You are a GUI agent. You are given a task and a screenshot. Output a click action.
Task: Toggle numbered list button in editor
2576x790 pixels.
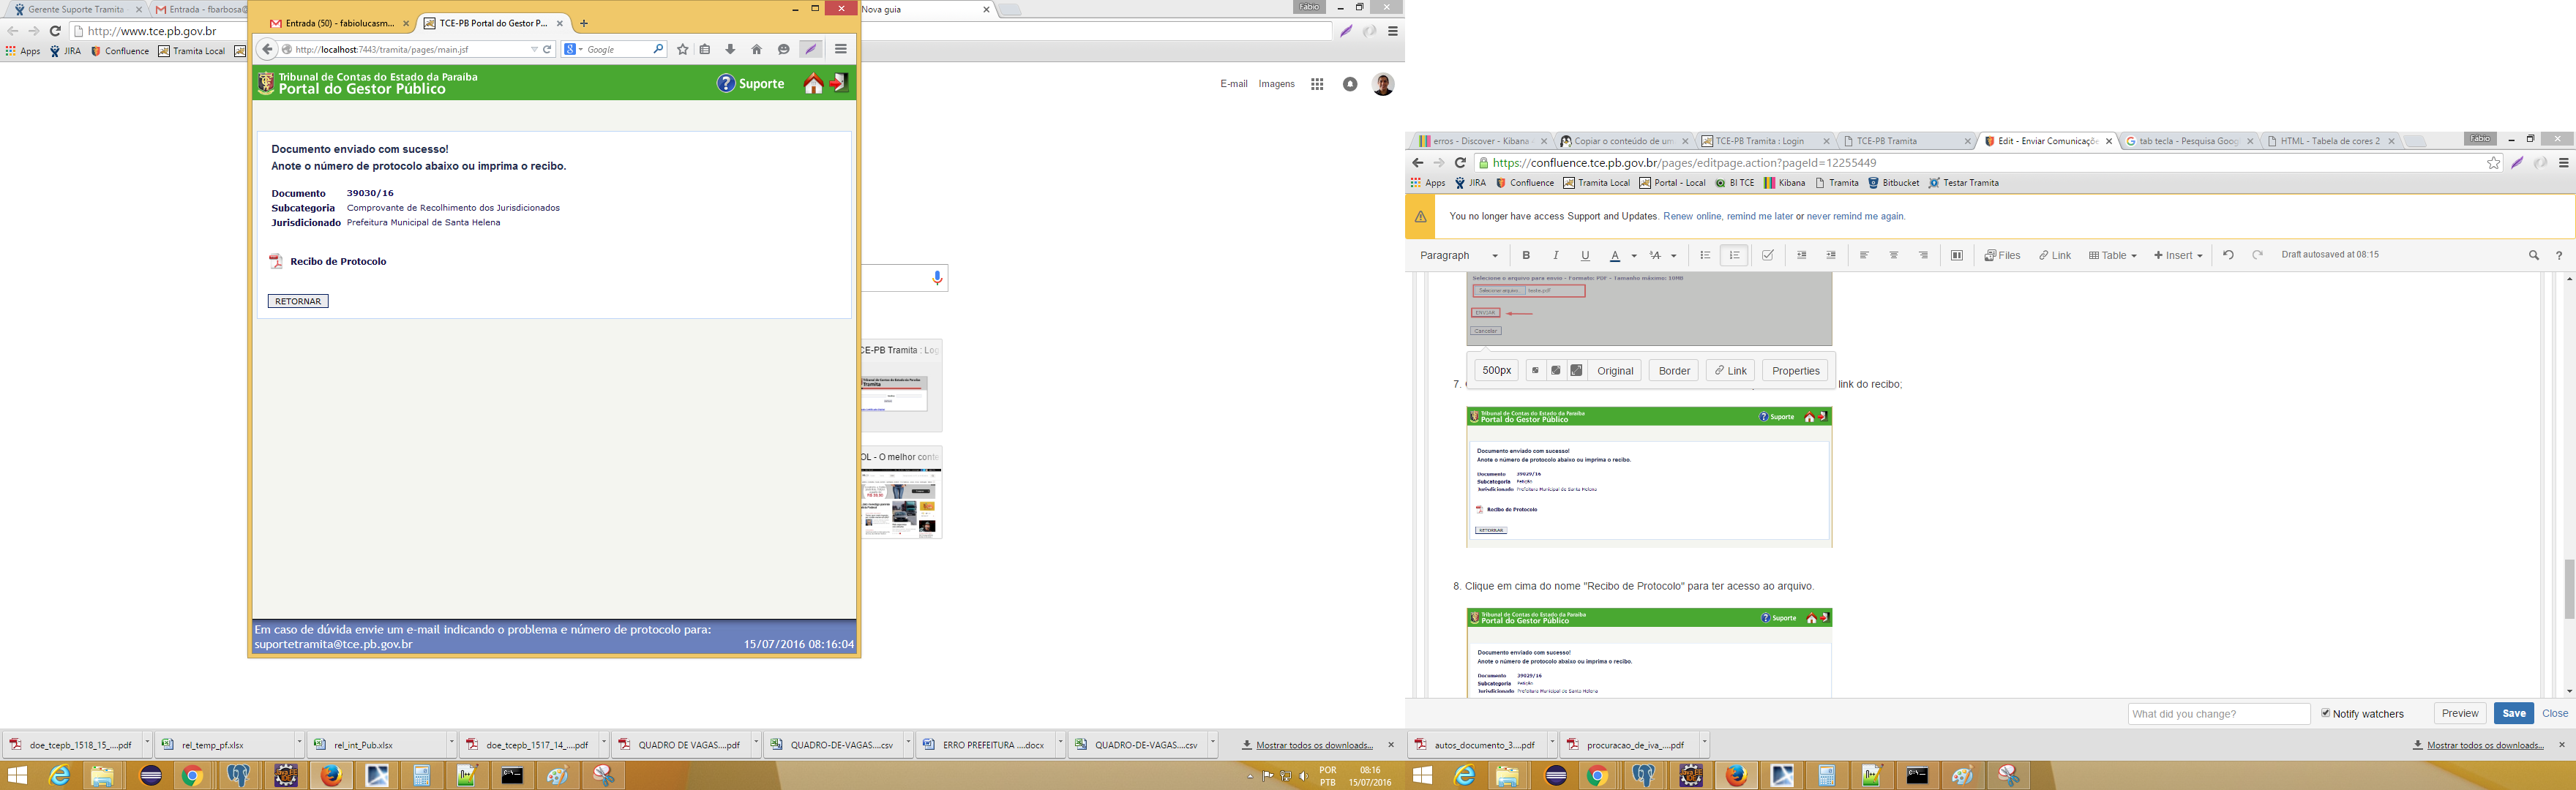coord(1735,256)
